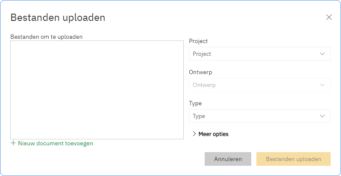This screenshot has width=341, height=176.
Task: Click the Nieuw document toevoegen link
Action: coord(55,143)
